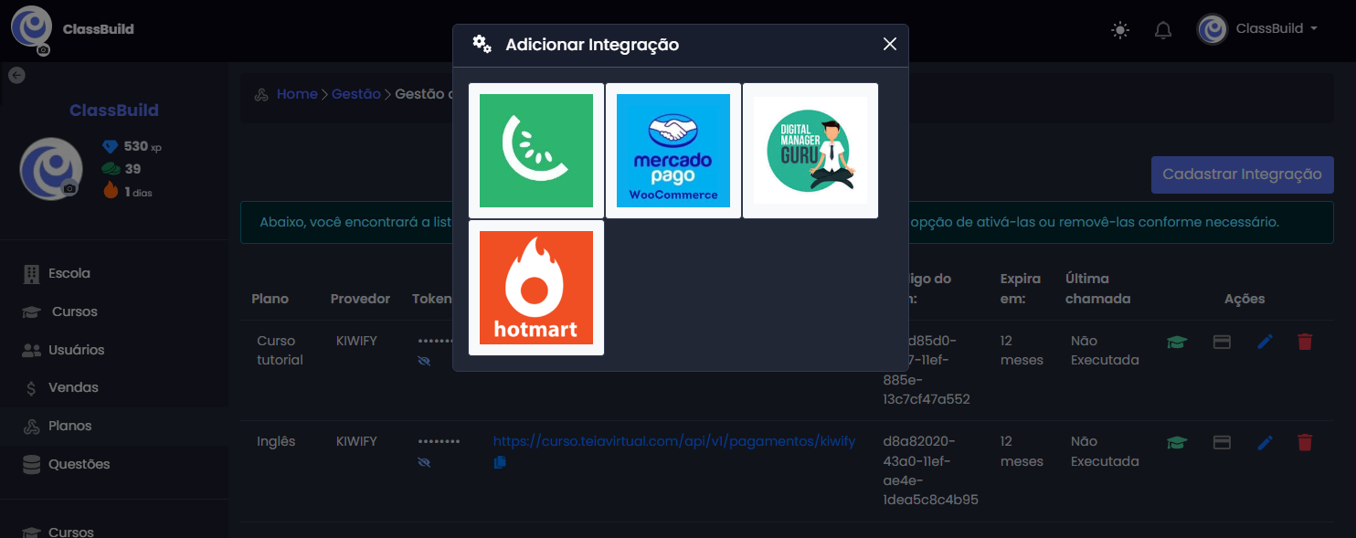This screenshot has height=538, width=1356.
Task: Click the camera icon on the sidebar profile avatar
Action: pyautogui.click(x=69, y=188)
